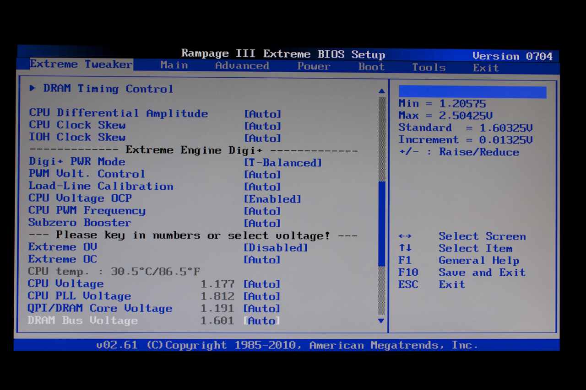Click the F10 Save and Exit hint
Viewport: 586px width, 390px height.
click(462, 272)
